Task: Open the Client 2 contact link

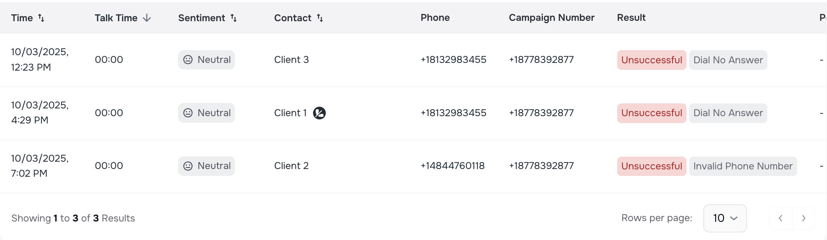Action: [x=291, y=166]
